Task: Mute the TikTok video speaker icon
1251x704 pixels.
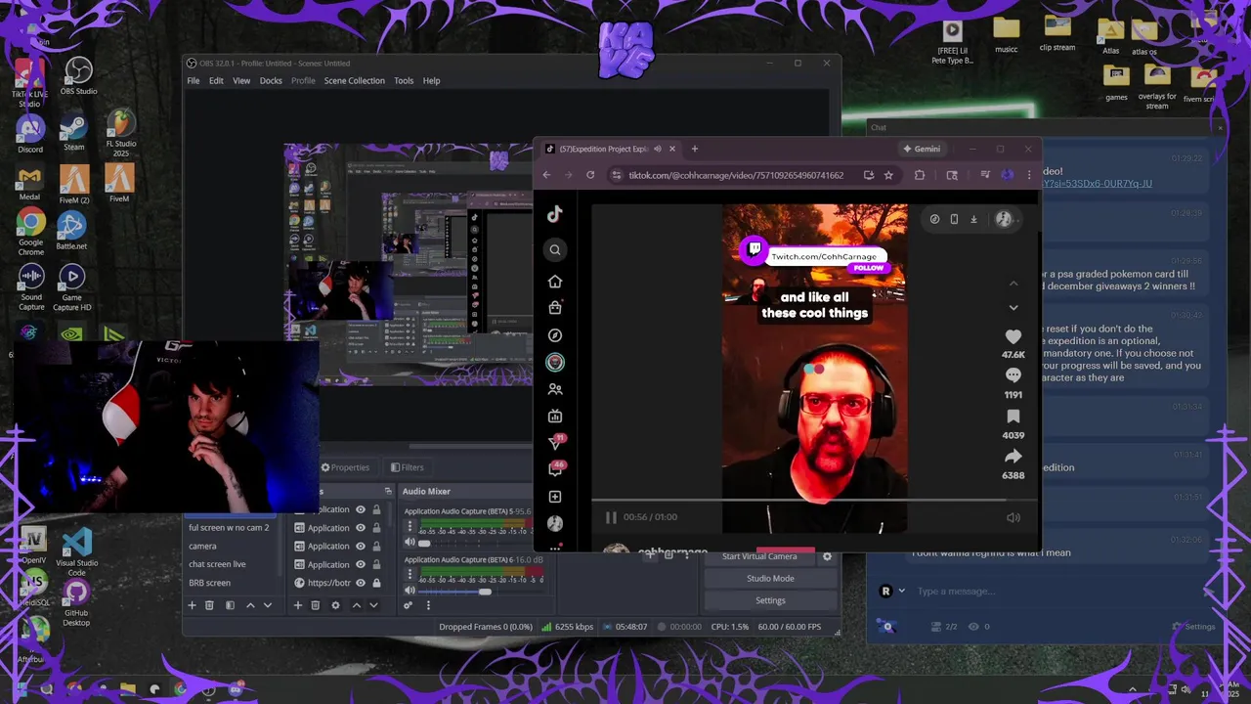Action: tap(1014, 517)
